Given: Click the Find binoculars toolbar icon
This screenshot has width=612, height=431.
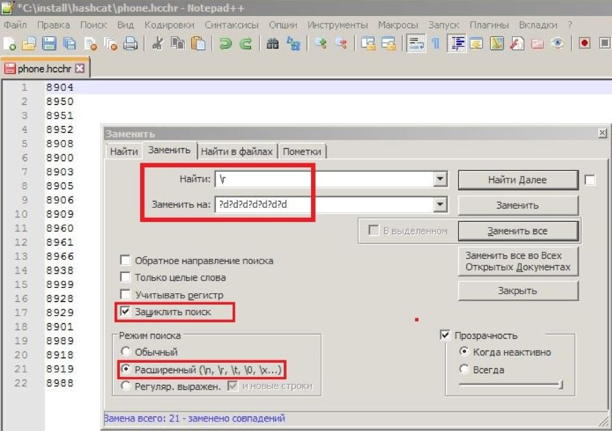Looking at the screenshot, I should pyautogui.click(x=272, y=43).
